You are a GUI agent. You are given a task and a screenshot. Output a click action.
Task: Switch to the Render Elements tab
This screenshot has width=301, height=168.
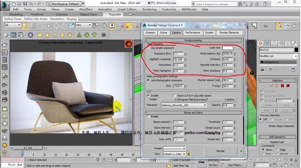[x=229, y=33]
